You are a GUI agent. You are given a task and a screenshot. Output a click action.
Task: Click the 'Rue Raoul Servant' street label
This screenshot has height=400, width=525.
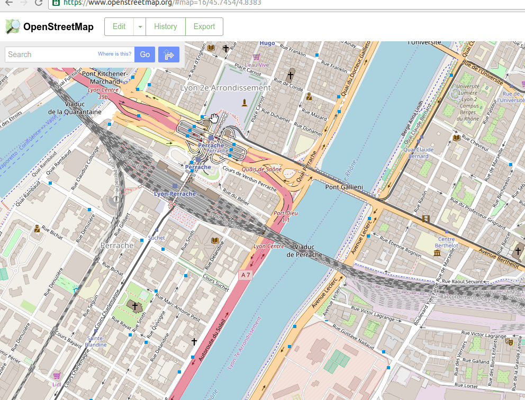pos(463,281)
